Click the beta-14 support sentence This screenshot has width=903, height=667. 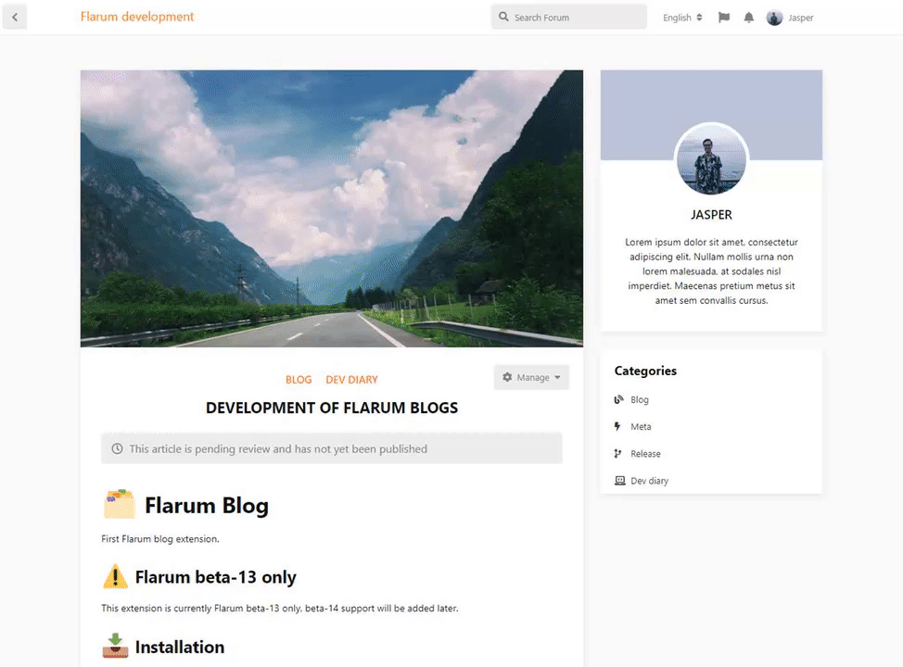click(280, 609)
